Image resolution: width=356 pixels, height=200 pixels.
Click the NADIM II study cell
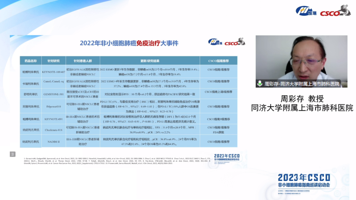click(x=53, y=142)
